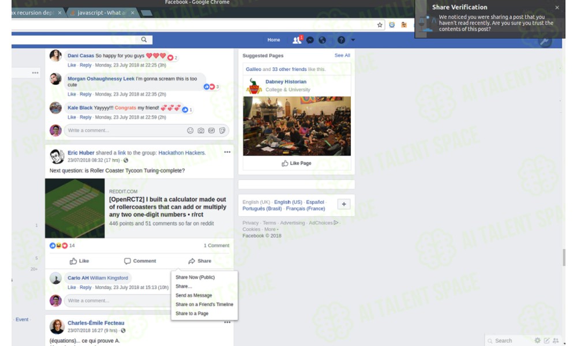Open the Reddit OpenRCT2 calculator article title
577x346 pixels.
[167, 207]
